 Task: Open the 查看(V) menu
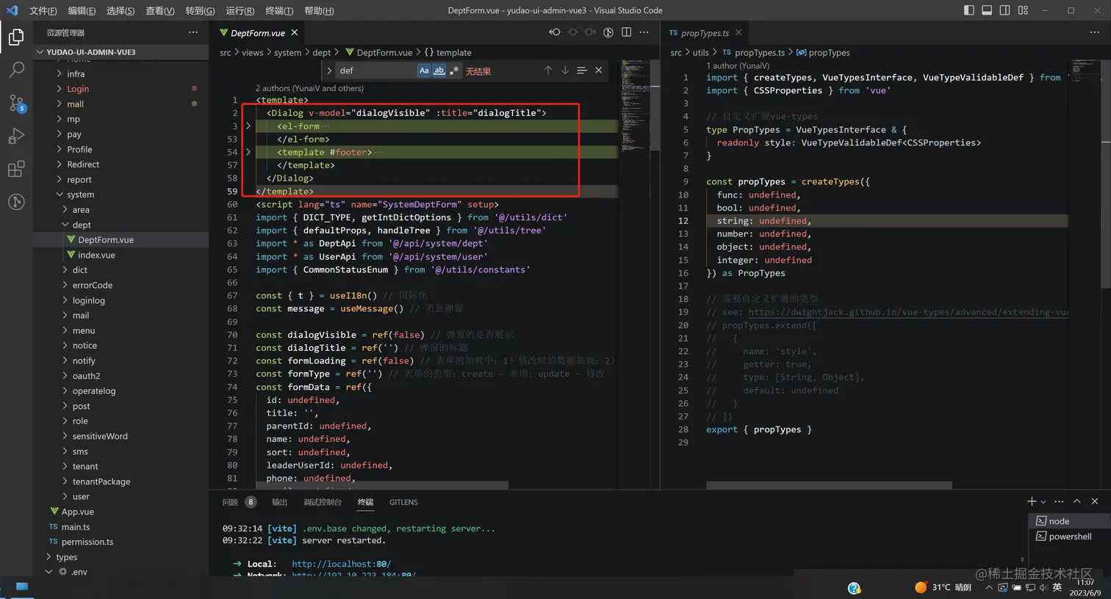coord(160,10)
